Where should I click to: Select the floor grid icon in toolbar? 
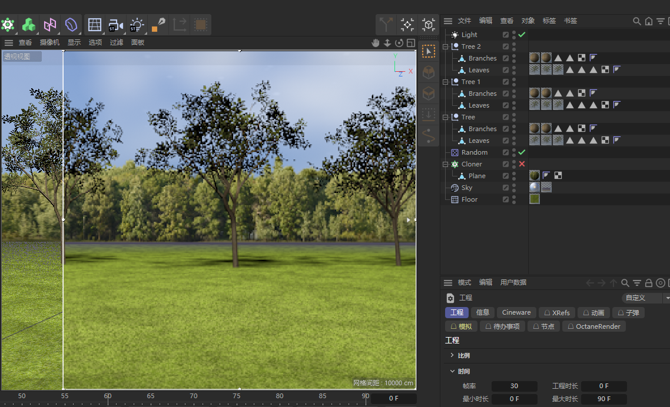point(94,25)
